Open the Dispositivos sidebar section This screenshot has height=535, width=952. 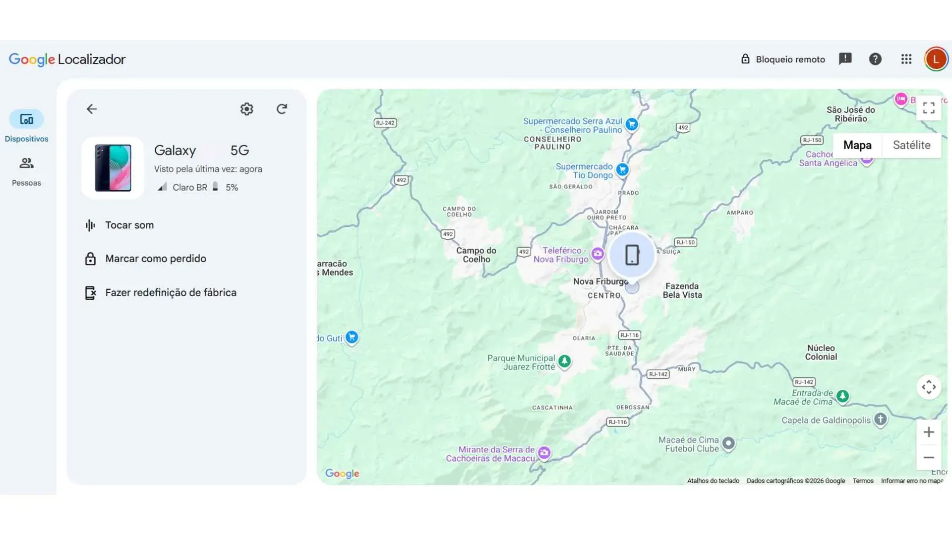point(26,126)
